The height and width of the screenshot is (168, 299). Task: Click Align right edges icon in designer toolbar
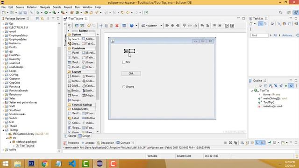pyautogui.click(x=178, y=26)
